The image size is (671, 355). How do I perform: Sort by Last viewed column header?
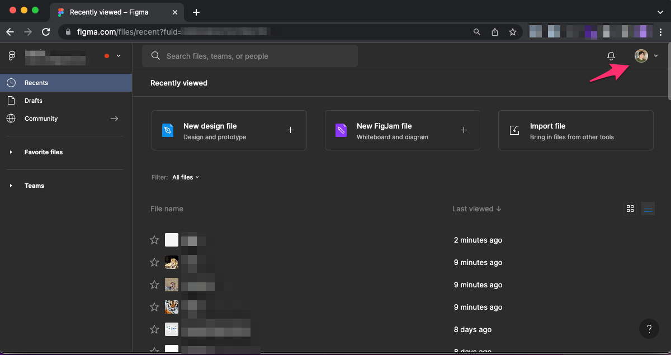pos(476,209)
